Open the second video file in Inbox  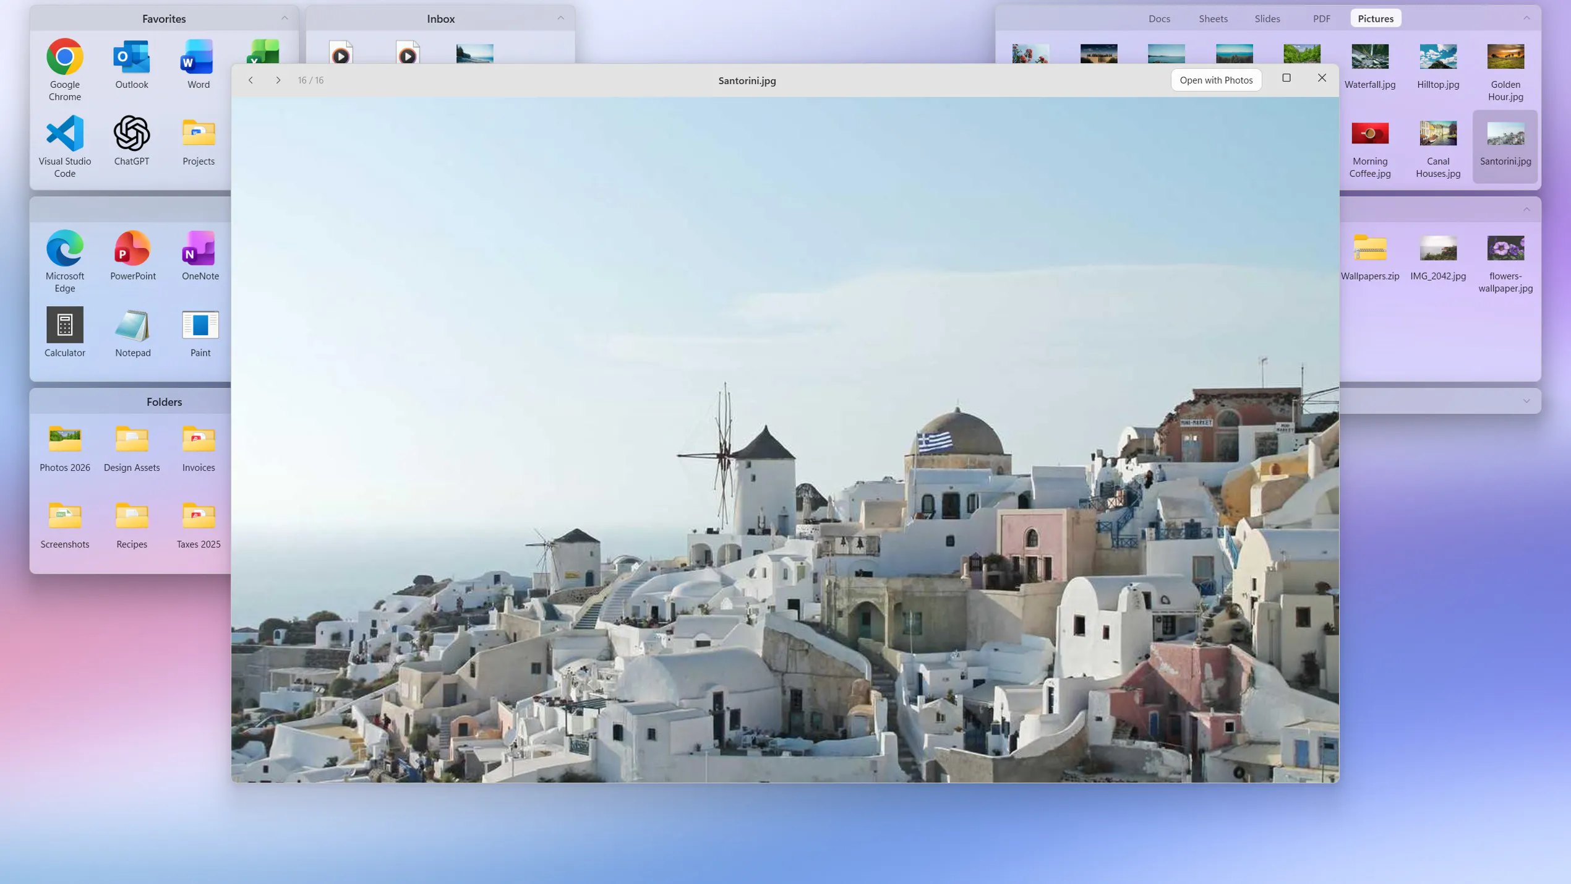[407, 52]
